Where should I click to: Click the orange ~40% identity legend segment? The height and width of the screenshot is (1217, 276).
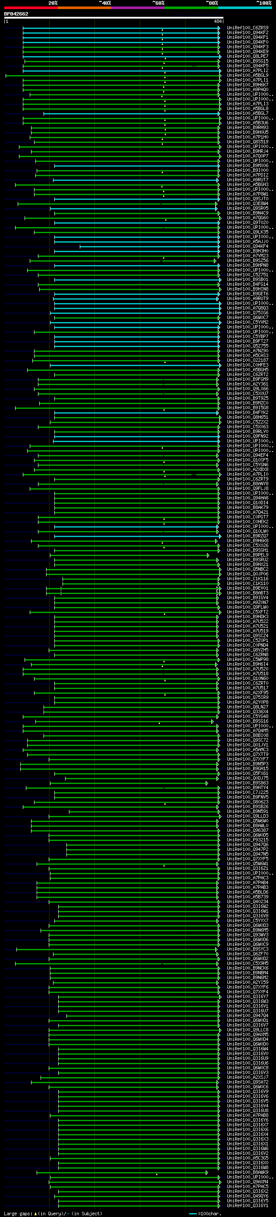tap(84, 8)
